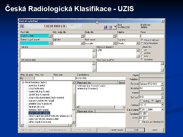183x137 pixels.
Task: Click the Trvání minutes field showing 30
Action: [x=146, y=118]
